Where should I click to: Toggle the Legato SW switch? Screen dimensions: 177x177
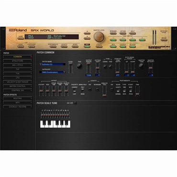click(90, 89)
